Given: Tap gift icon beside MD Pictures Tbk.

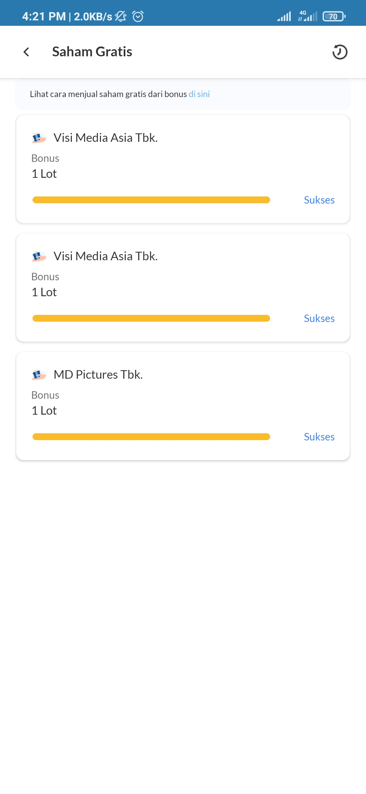Looking at the screenshot, I should click(39, 375).
